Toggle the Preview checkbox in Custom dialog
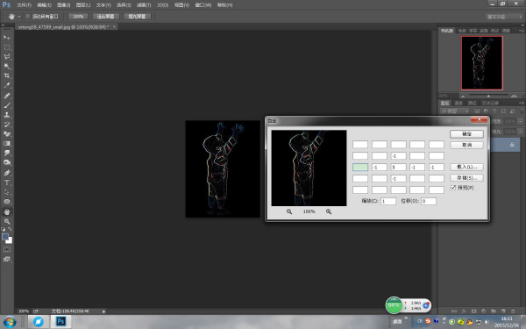Viewport: 526px width, 329px height. click(453, 188)
